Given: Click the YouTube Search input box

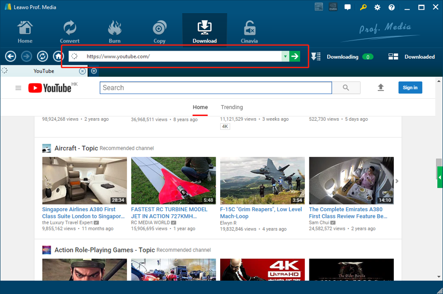Looking at the screenshot, I should pos(215,88).
